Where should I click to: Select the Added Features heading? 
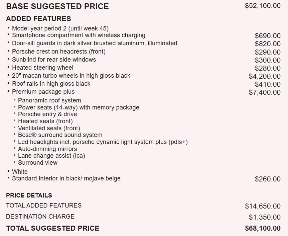click(x=38, y=19)
